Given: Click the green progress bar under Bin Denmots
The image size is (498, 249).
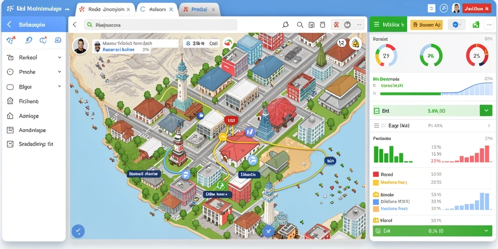Looking at the screenshot, I should point(410,94).
